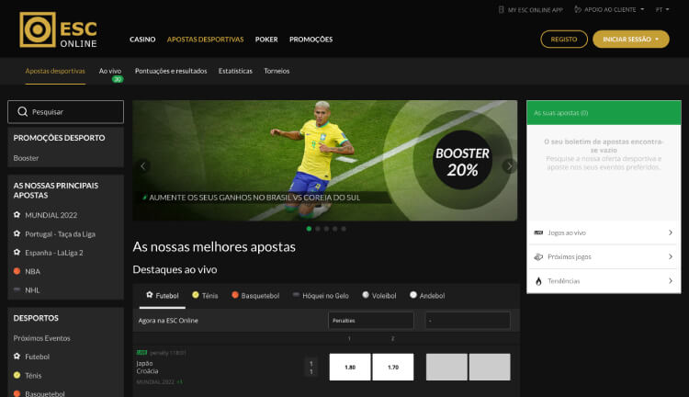The height and width of the screenshot is (397, 689).
Task: Open Próximos Eventos link
Action: 41,338
